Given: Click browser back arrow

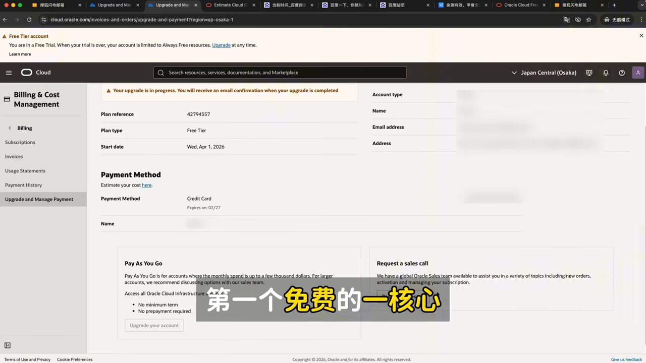Looking at the screenshot, I should (5, 20).
